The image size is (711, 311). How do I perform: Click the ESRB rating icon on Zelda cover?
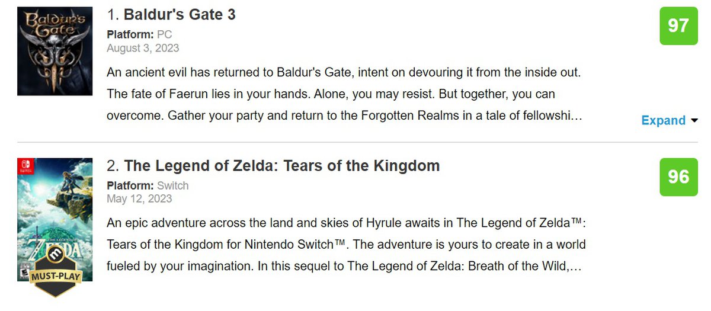click(23, 272)
